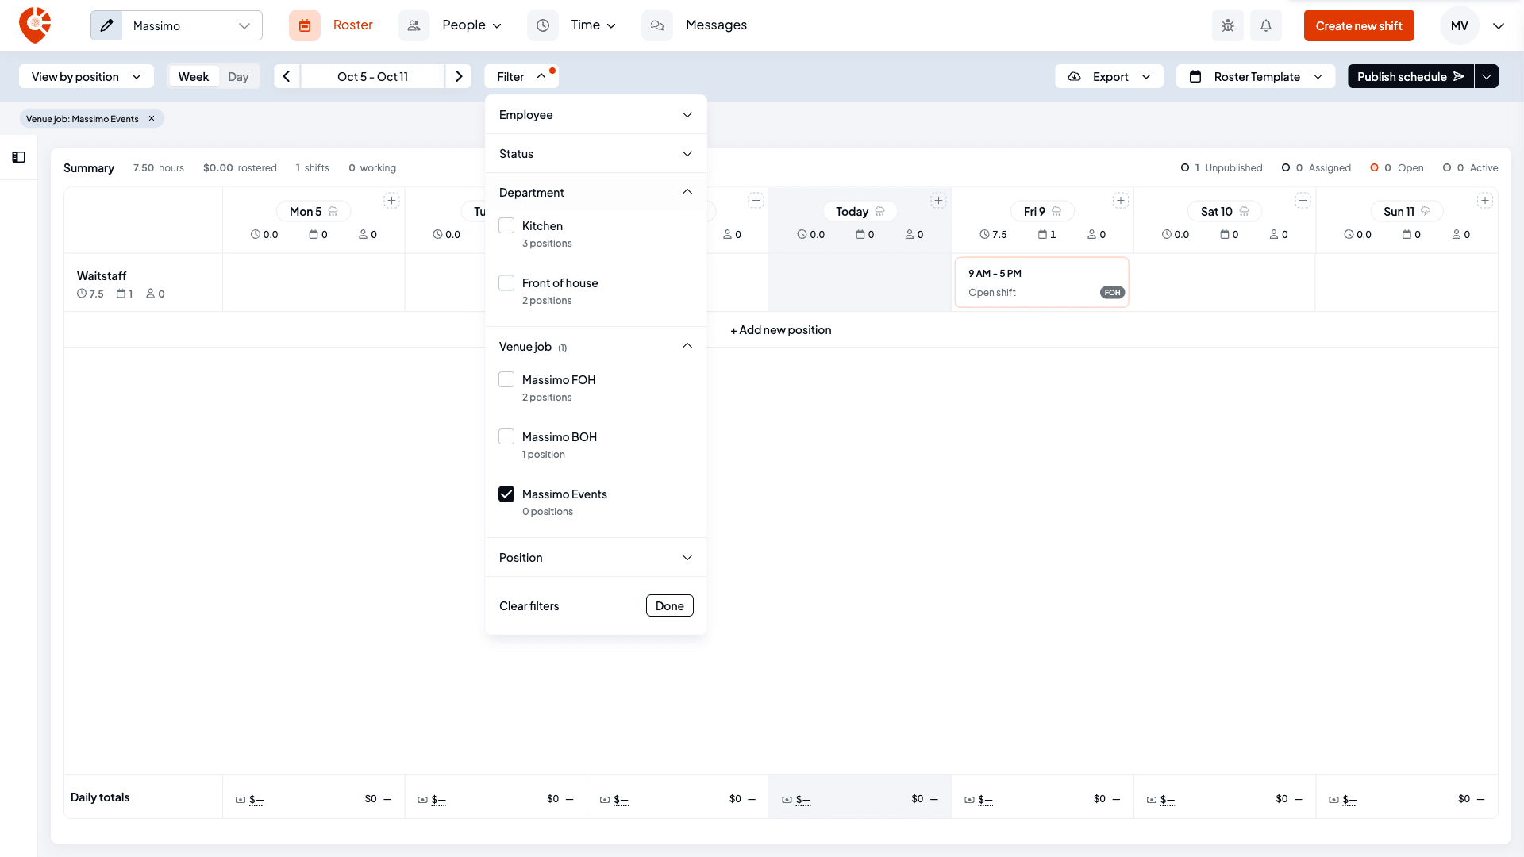The image size is (1524, 857).
Task: Click Clear filters link
Action: pyautogui.click(x=529, y=605)
